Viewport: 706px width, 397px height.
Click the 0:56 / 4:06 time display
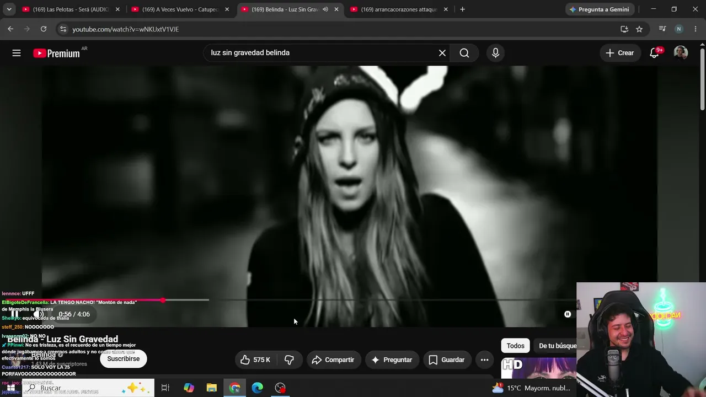74,314
